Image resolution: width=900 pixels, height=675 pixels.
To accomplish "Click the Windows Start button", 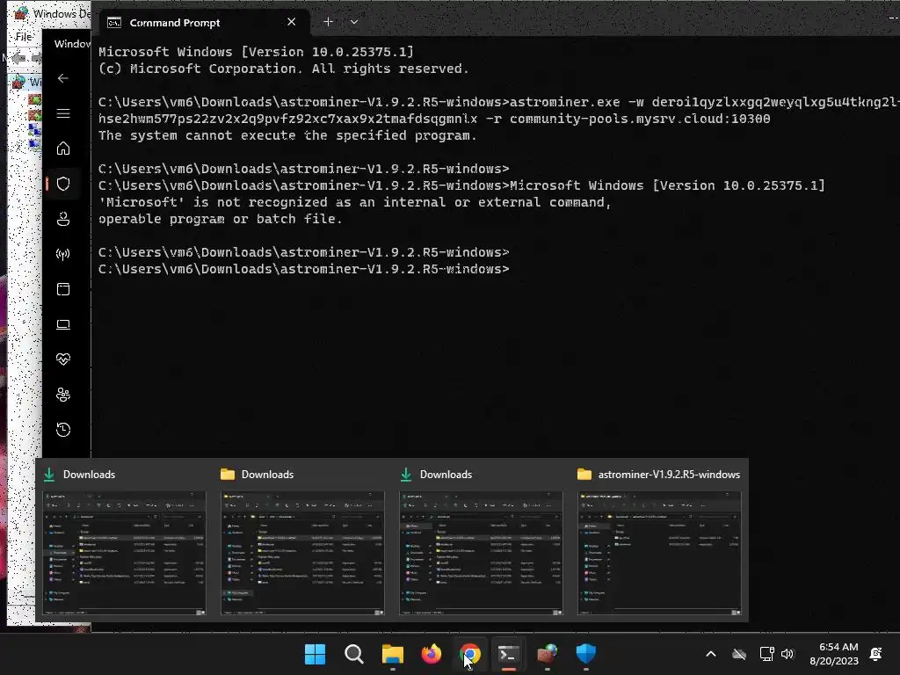I will click(x=316, y=654).
